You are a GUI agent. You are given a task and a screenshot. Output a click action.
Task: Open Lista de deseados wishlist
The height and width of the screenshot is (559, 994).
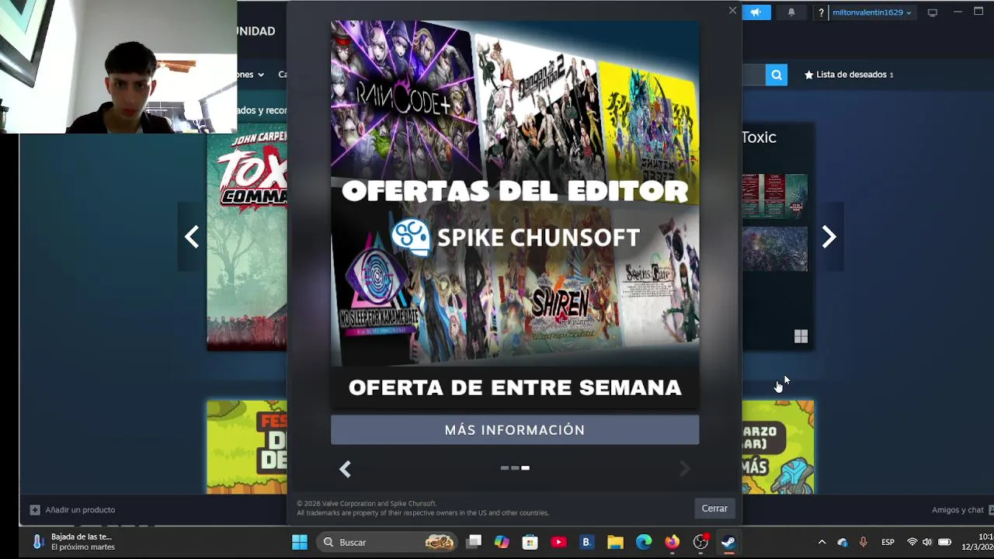849,75
